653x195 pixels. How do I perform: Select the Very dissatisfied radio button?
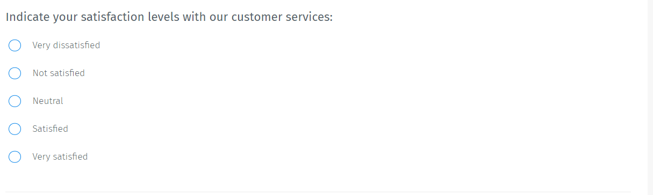[15, 45]
